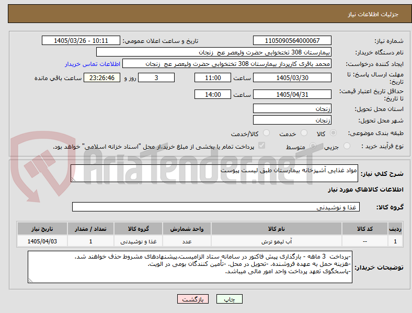This screenshot has height=313, width=412.
Task: Click the announcement date and time field
Action: 81,40
